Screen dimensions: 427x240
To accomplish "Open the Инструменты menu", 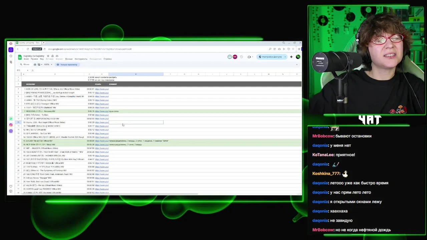I will [81, 59].
